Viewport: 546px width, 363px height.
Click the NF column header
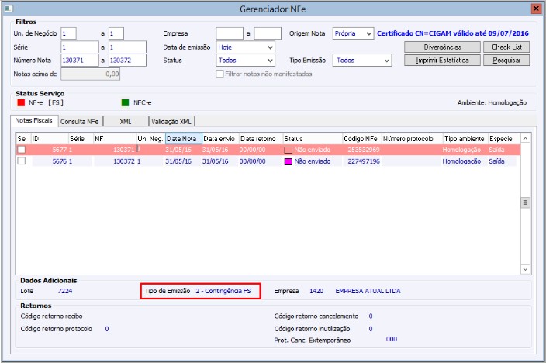click(x=115, y=139)
